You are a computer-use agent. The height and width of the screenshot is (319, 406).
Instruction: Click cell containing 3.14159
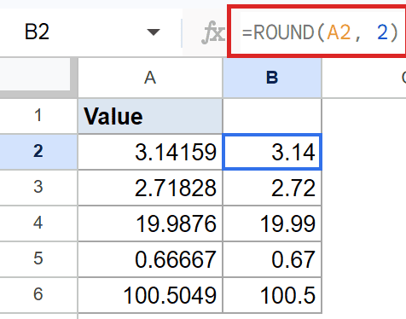coord(150,152)
